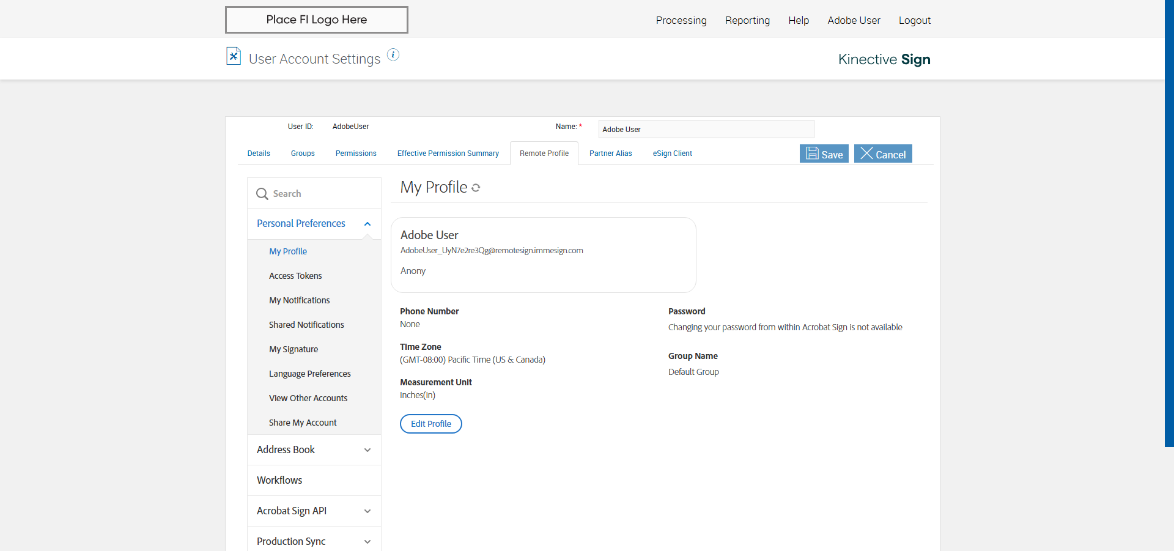Expand the Production Sync section
The image size is (1174, 551).
(x=367, y=542)
